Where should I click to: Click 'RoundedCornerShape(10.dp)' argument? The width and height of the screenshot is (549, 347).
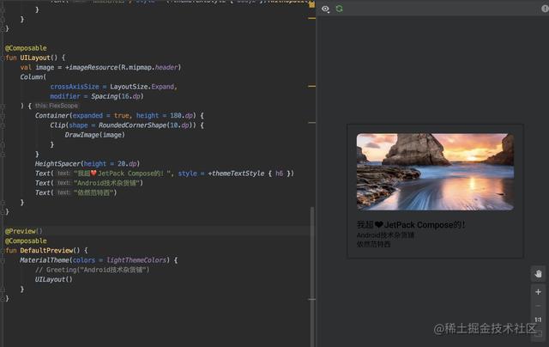[145, 125]
